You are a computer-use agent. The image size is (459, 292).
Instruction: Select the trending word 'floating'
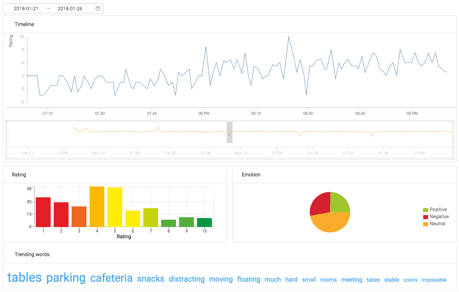(x=249, y=280)
